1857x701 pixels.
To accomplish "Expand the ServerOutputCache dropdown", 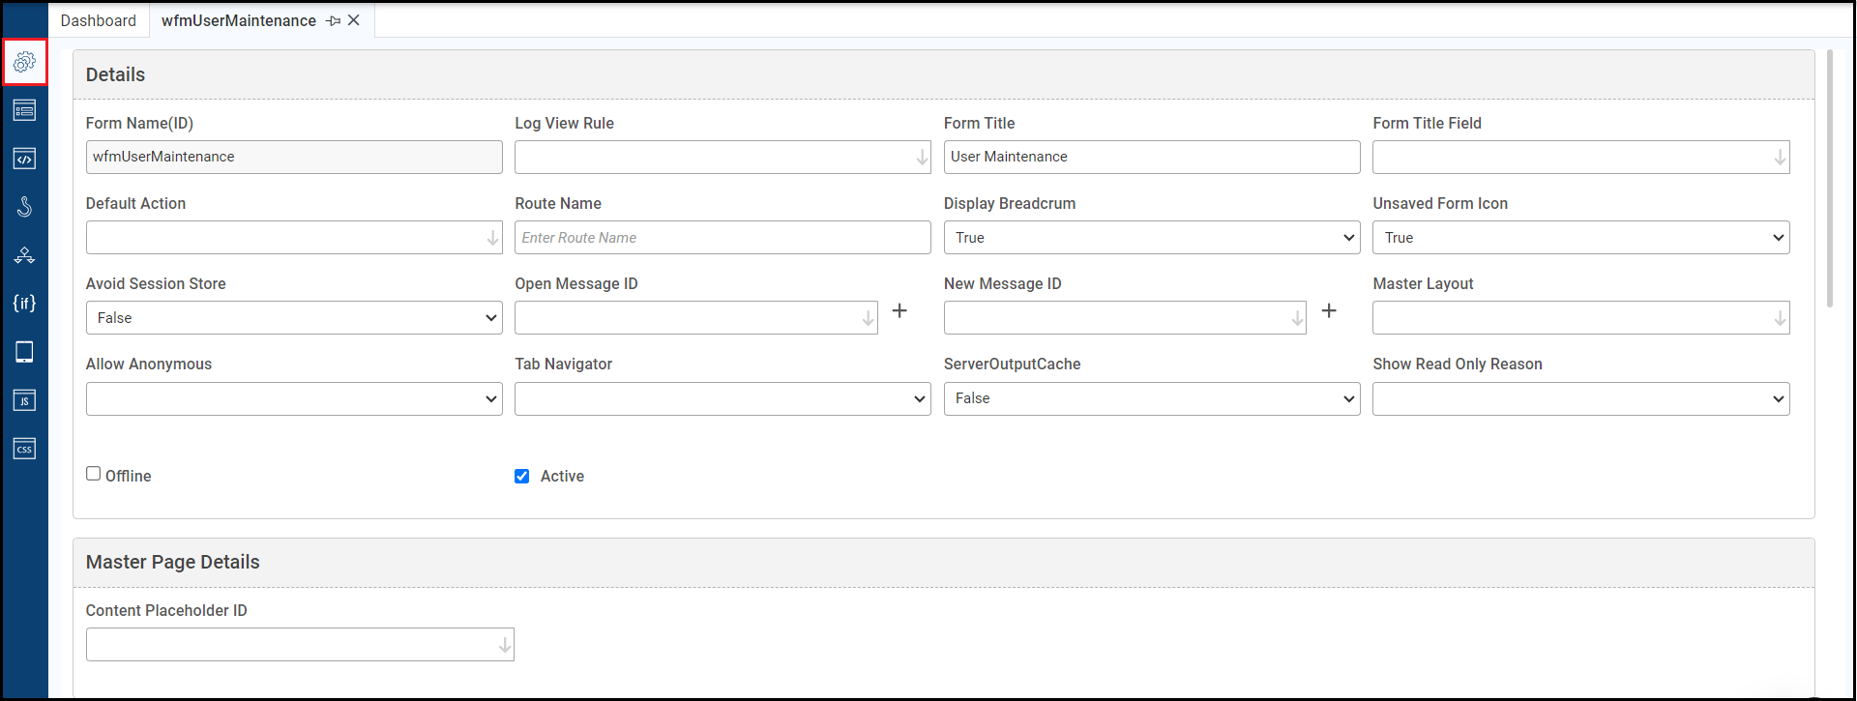I will pos(1151,398).
